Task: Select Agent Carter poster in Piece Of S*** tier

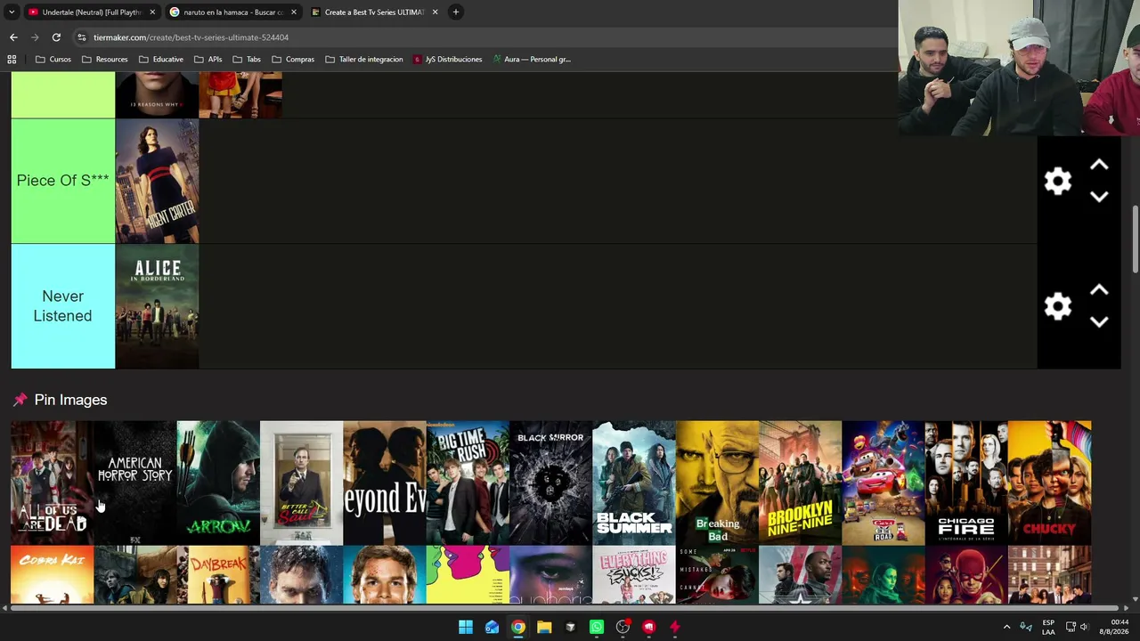Action: click(x=157, y=182)
